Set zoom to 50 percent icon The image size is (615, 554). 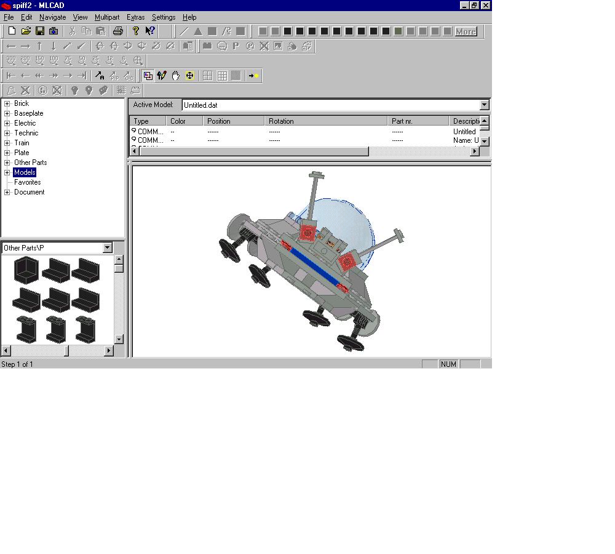[x=82, y=60]
